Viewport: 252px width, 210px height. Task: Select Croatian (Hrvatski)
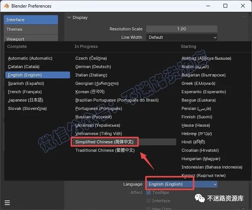tap(215, 150)
